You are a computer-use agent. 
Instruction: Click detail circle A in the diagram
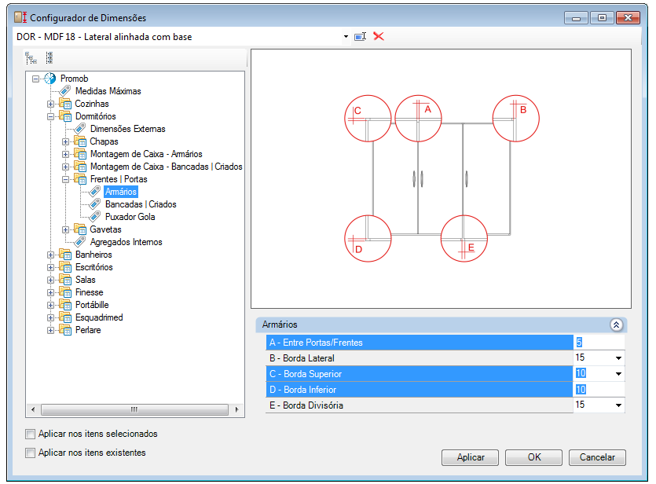point(418,119)
